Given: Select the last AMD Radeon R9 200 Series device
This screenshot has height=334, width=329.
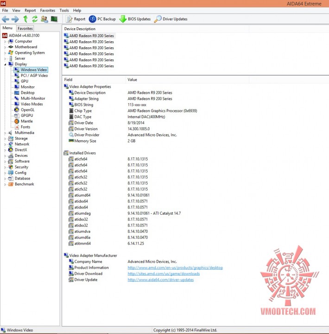Looking at the screenshot, I should click(89, 66).
